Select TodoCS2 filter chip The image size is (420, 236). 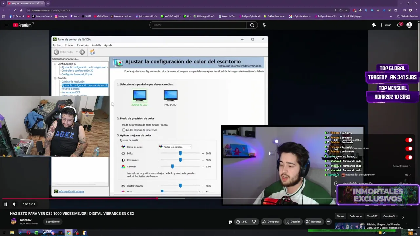tap(372, 216)
